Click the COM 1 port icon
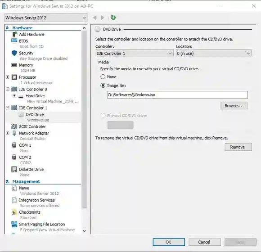 point(14,145)
